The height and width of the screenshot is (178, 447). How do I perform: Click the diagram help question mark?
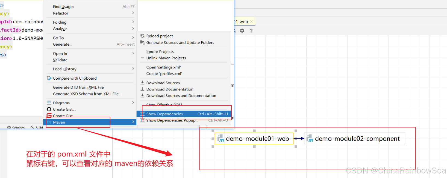click(x=251, y=31)
